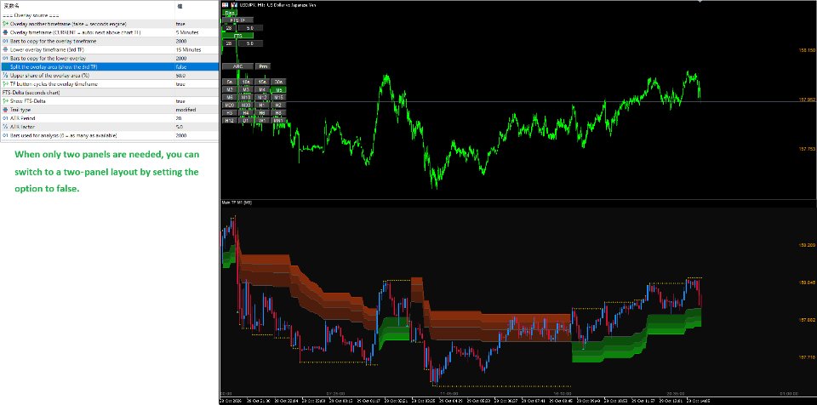Select the M3 timeframe button
This screenshot has width=817, height=405.
246,89
